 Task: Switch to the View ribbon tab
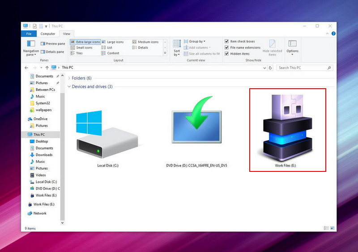tap(66, 34)
